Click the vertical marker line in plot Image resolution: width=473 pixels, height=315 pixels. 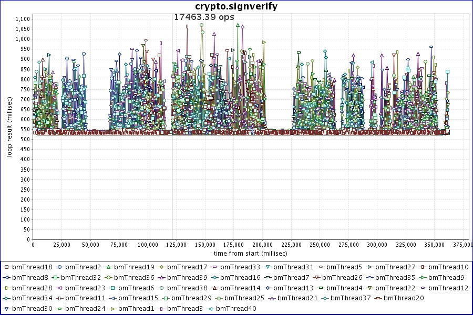tap(172, 157)
